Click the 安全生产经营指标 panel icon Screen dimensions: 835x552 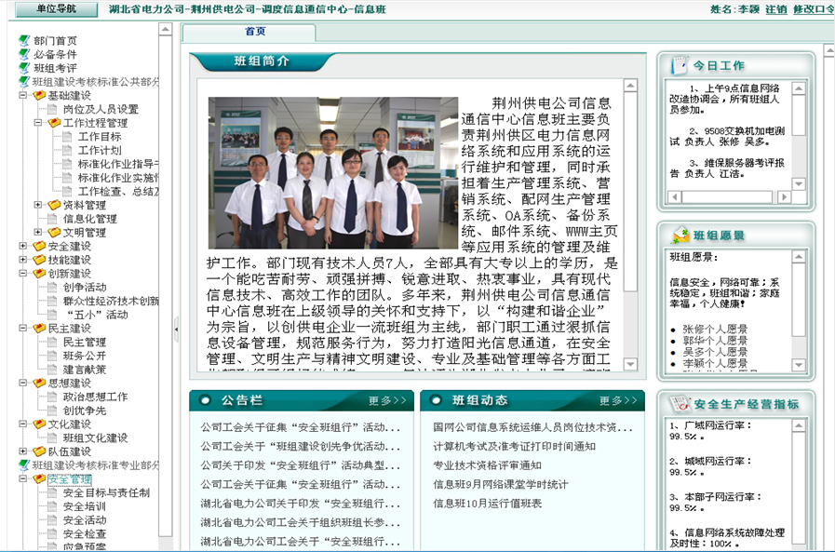[x=677, y=404]
